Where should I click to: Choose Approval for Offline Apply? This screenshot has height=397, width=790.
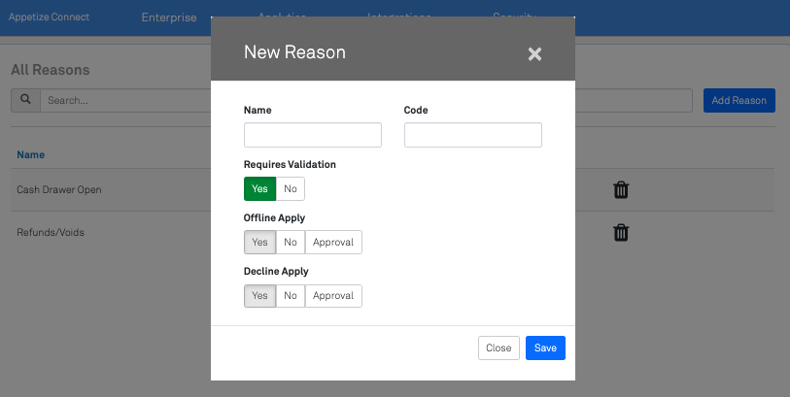(333, 242)
